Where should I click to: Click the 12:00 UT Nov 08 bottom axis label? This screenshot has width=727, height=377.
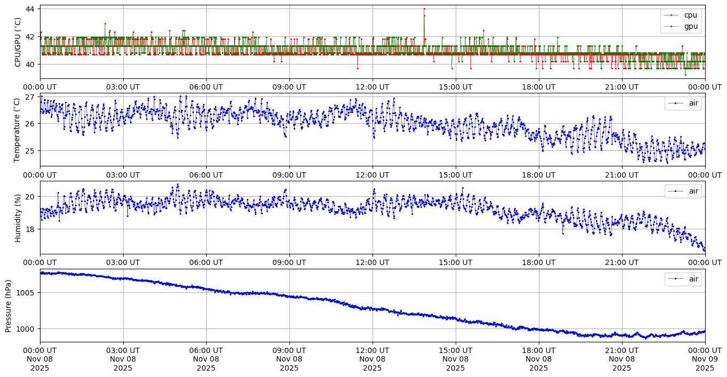pos(372,359)
